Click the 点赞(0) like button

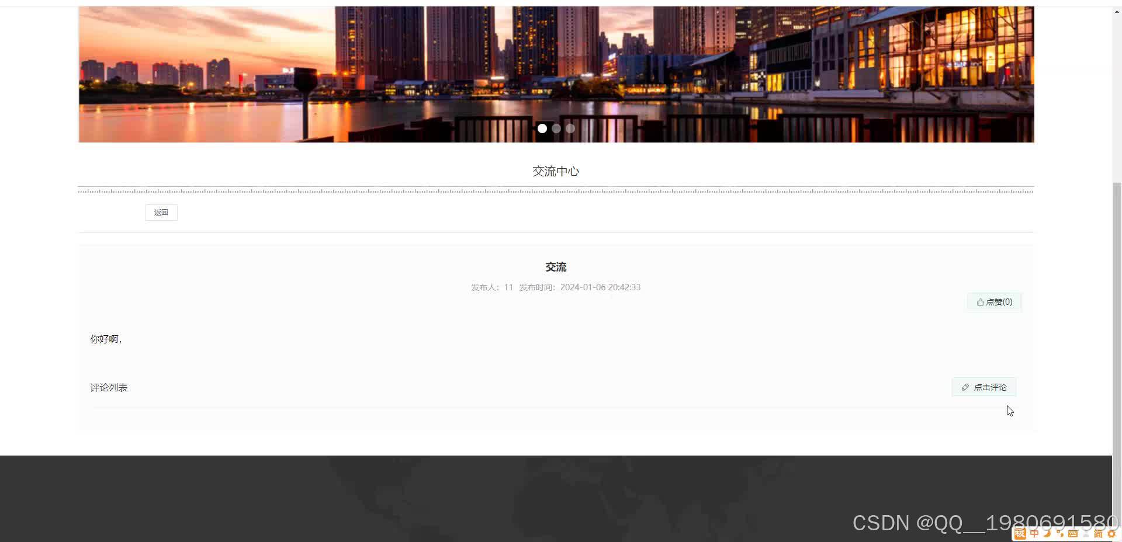(x=993, y=301)
